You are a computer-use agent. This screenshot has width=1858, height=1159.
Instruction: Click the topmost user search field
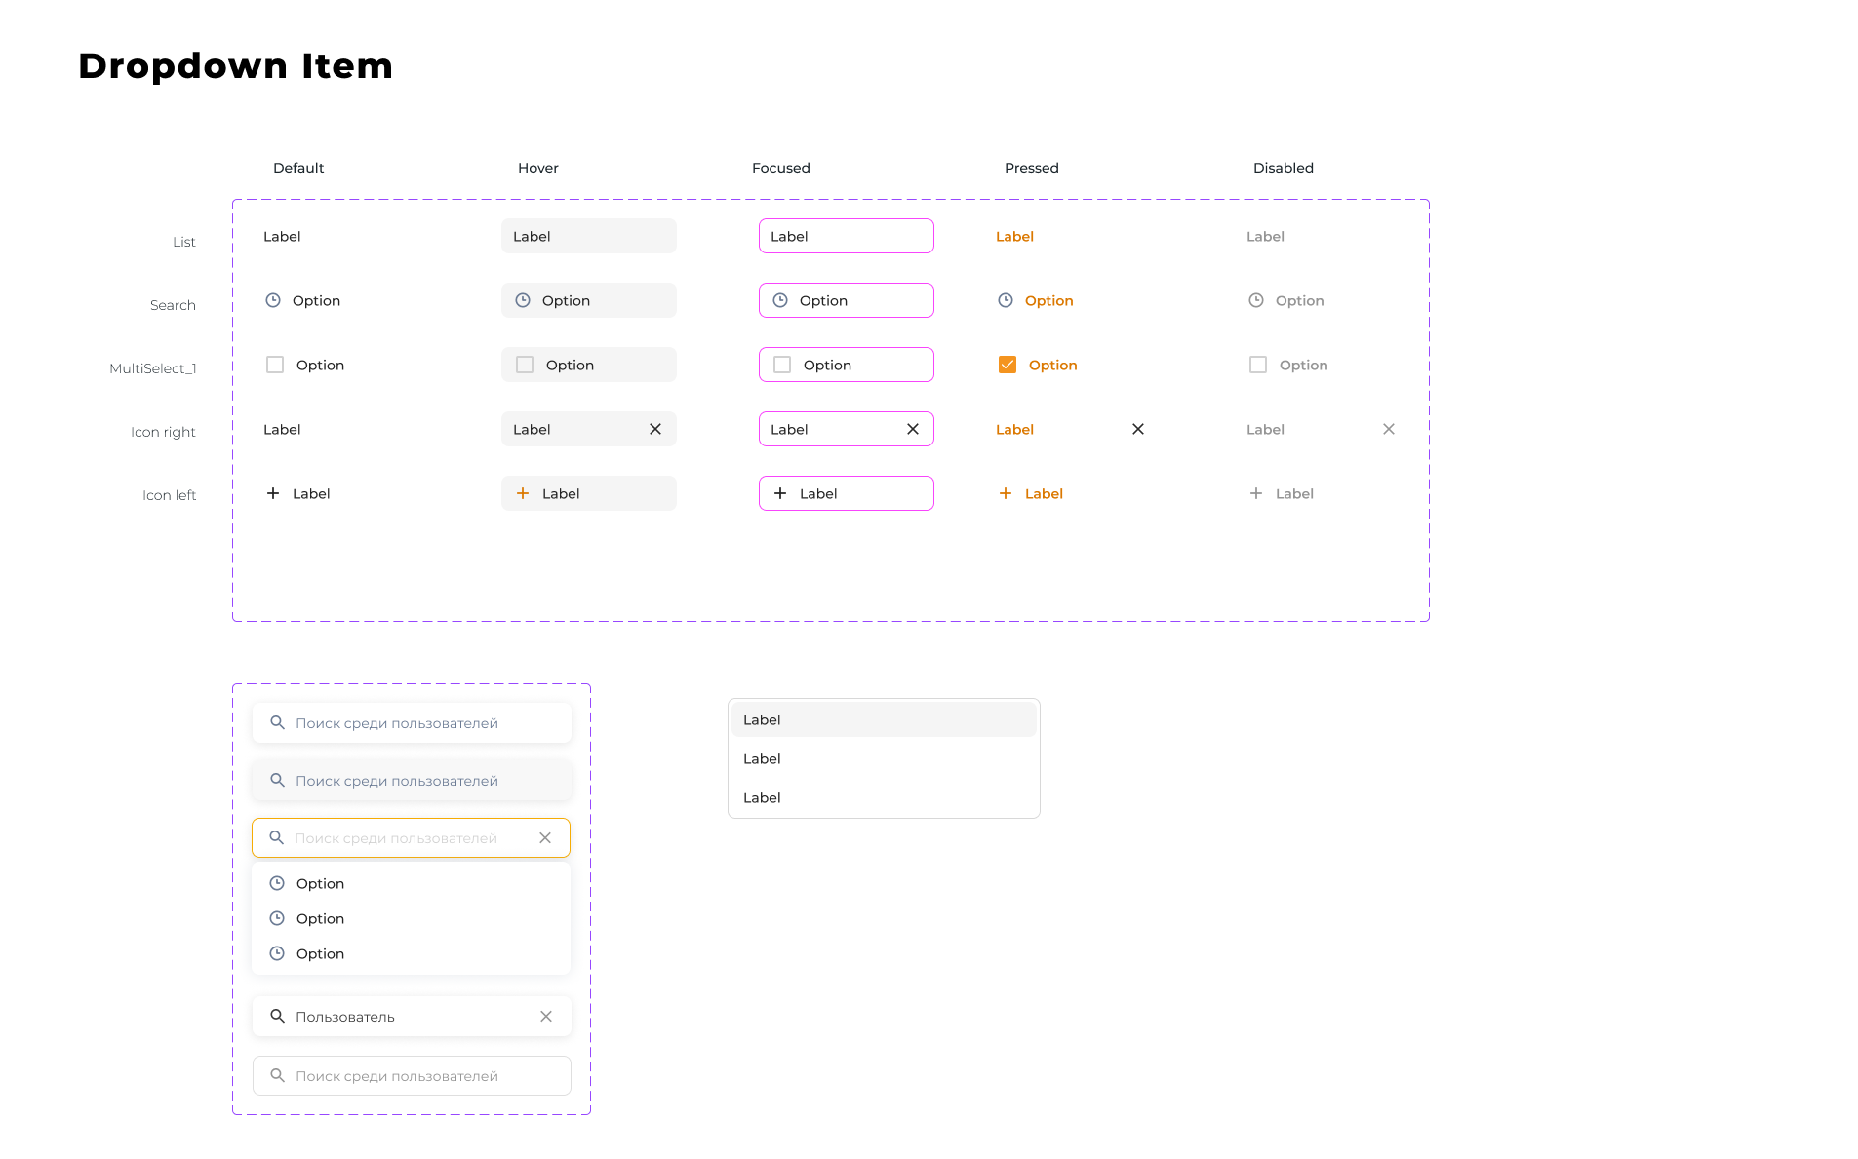(412, 723)
